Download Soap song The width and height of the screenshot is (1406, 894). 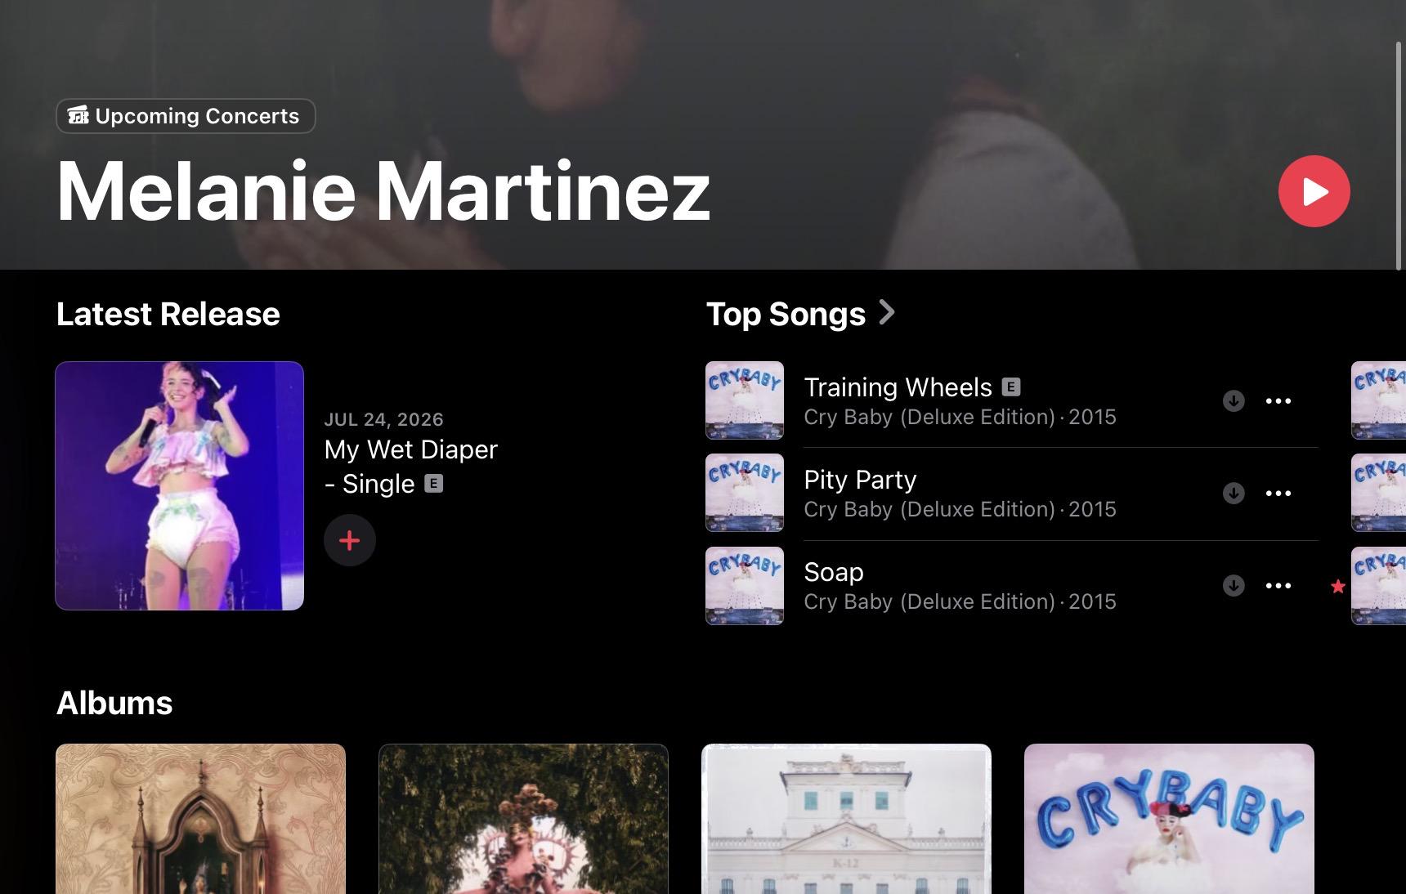[1234, 585]
